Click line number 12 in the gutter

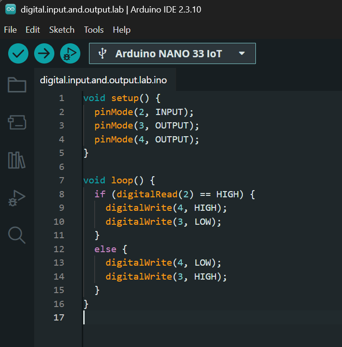click(x=59, y=249)
